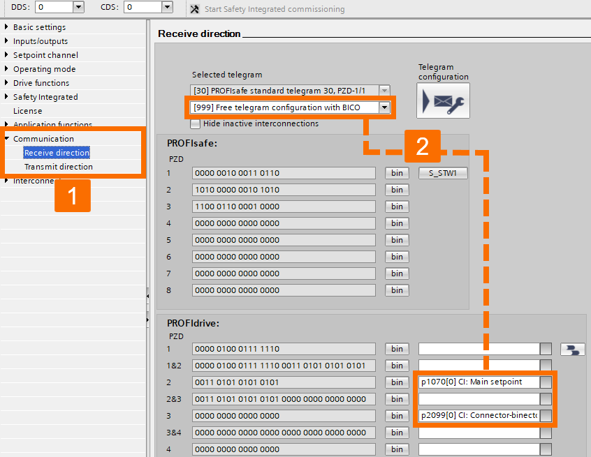Viewport: 591px width, 457px height.
Task: Click the Start Safety Integrated commissioning icon
Action: [194, 9]
